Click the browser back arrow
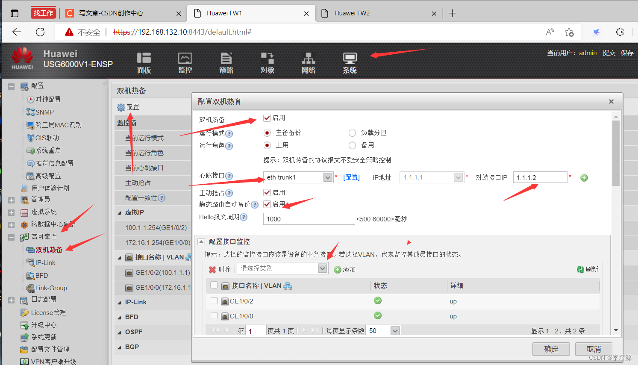Viewport: 638px width, 365px height. pyautogui.click(x=17, y=32)
